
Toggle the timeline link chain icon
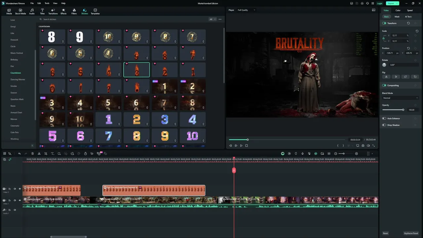10,159
